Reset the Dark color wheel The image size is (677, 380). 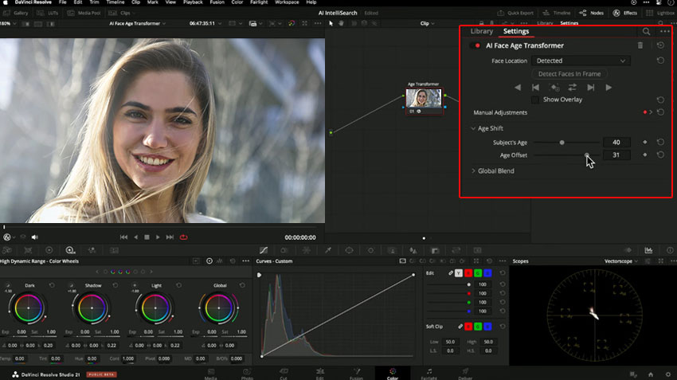pos(52,285)
